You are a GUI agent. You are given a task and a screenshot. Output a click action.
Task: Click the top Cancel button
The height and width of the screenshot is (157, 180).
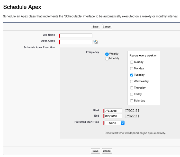point(107,27)
